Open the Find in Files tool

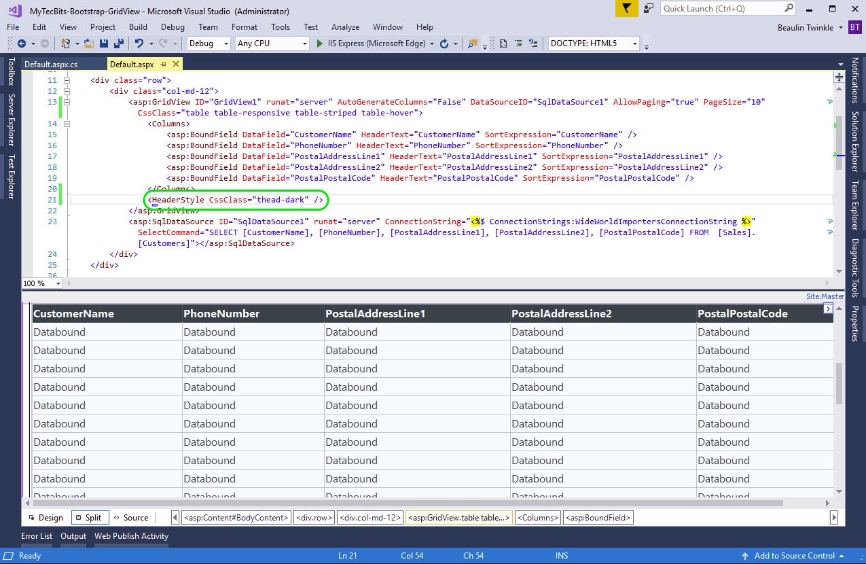click(473, 42)
